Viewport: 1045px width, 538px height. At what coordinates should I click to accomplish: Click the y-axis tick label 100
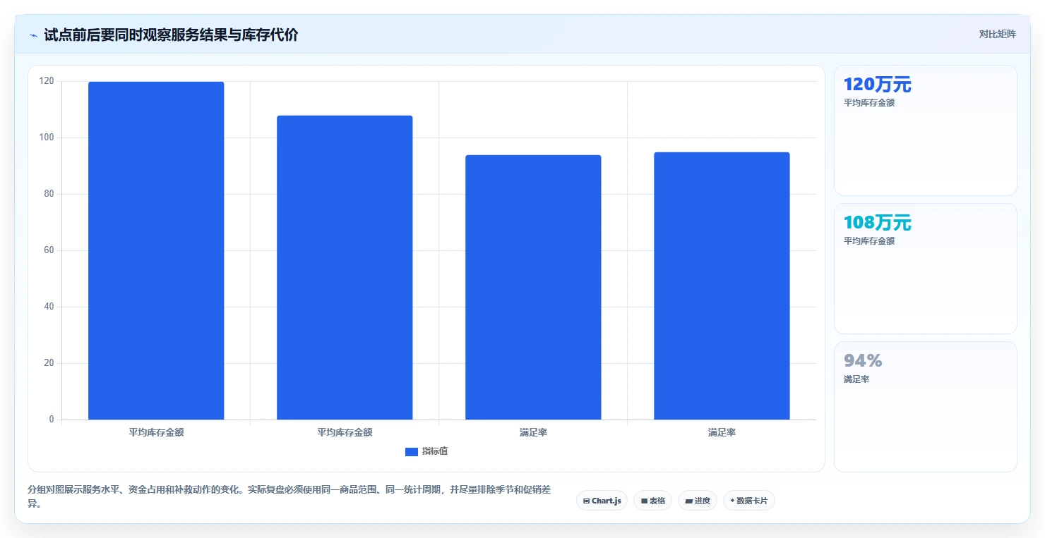(x=47, y=137)
